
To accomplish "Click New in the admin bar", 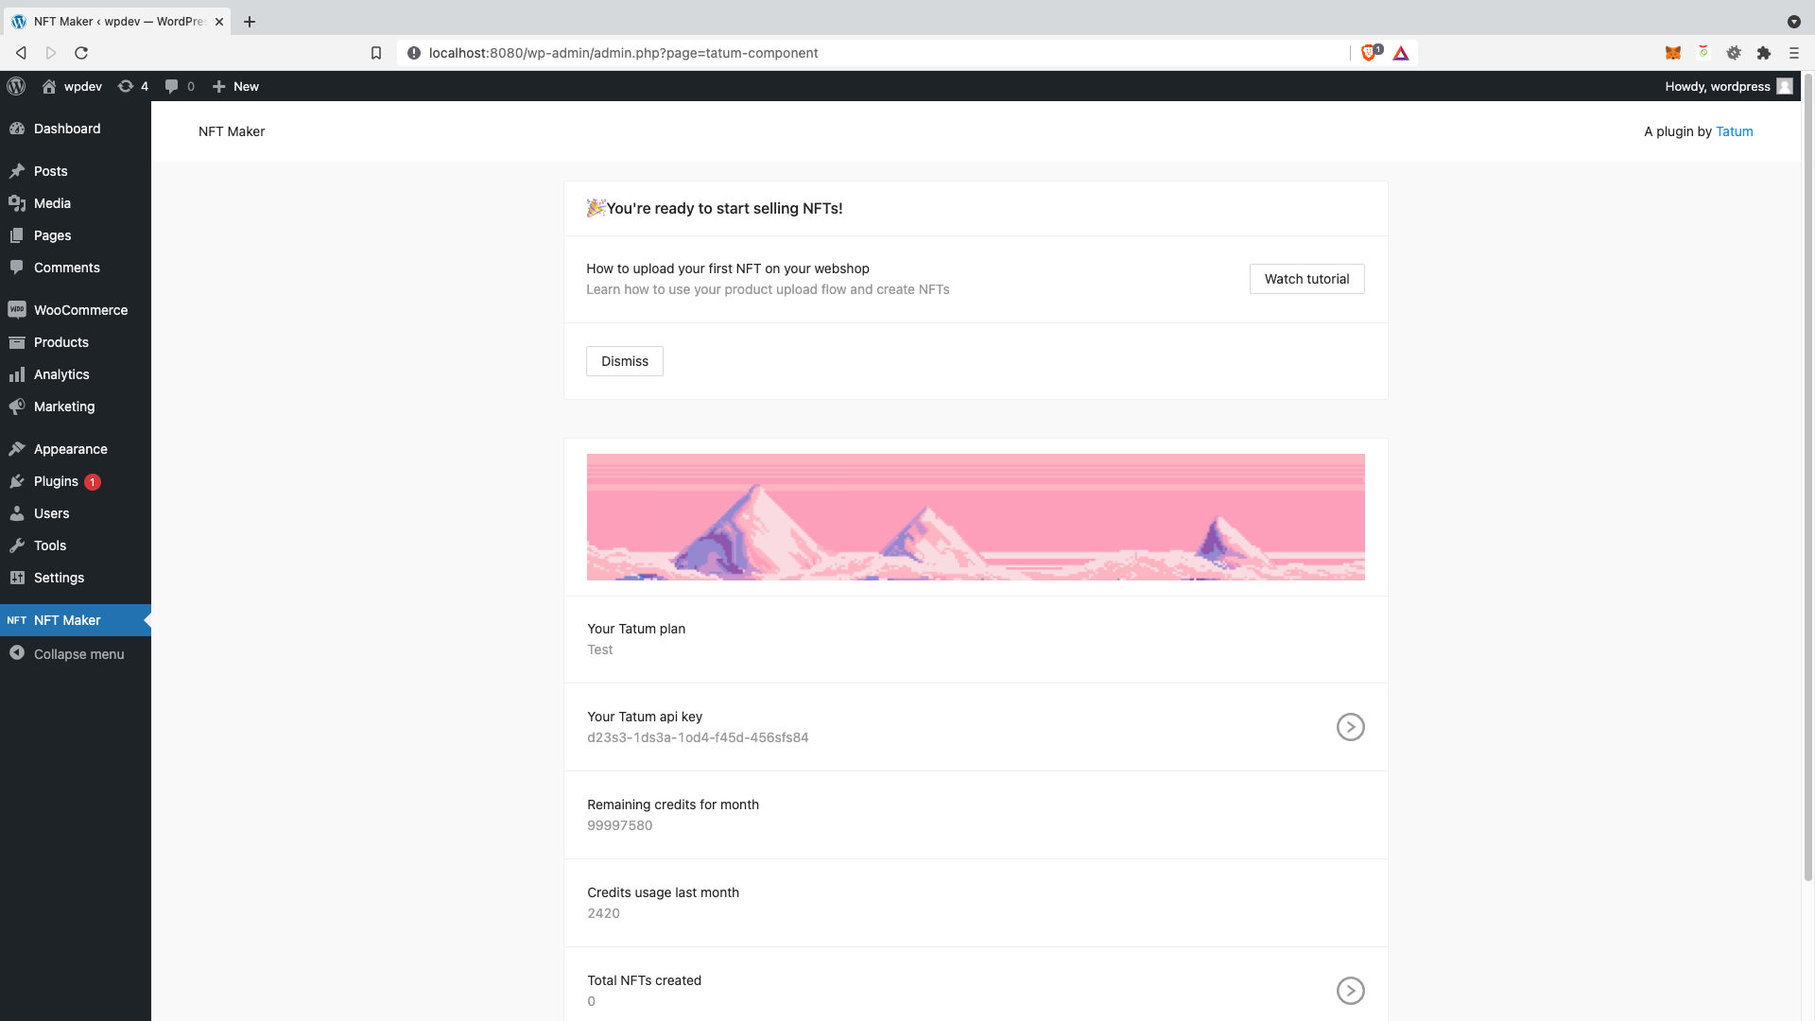I will 235,86.
